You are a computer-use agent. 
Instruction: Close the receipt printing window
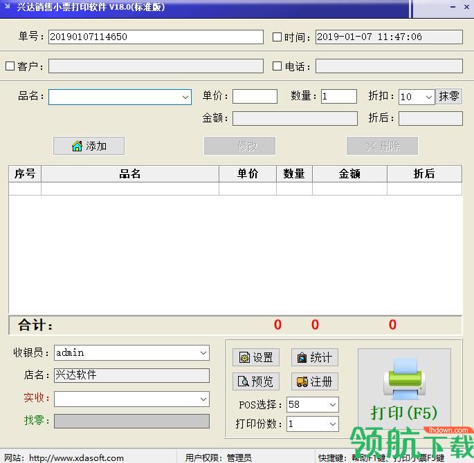point(466,7)
